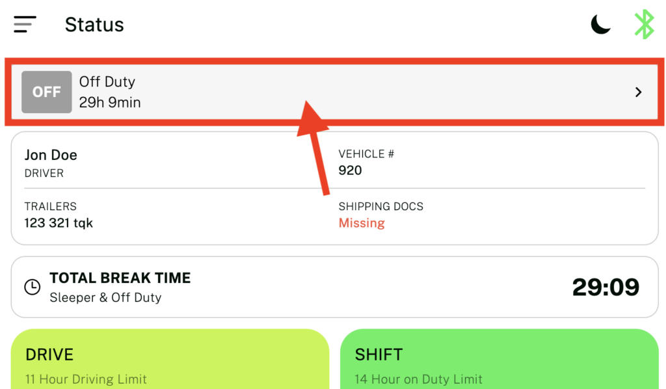Select the Jon Doe driver name
The width and height of the screenshot is (666, 389).
(51, 155)
